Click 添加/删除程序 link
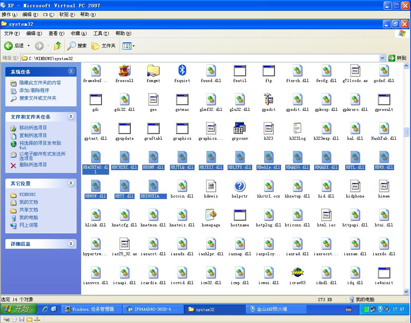 pyautogui.click(x=34, y=90)
